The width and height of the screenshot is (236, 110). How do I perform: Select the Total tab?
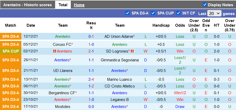pyautogui.click(x=63, y=5)
